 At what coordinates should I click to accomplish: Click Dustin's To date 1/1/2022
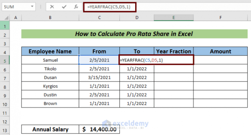[x=137, y=94]
